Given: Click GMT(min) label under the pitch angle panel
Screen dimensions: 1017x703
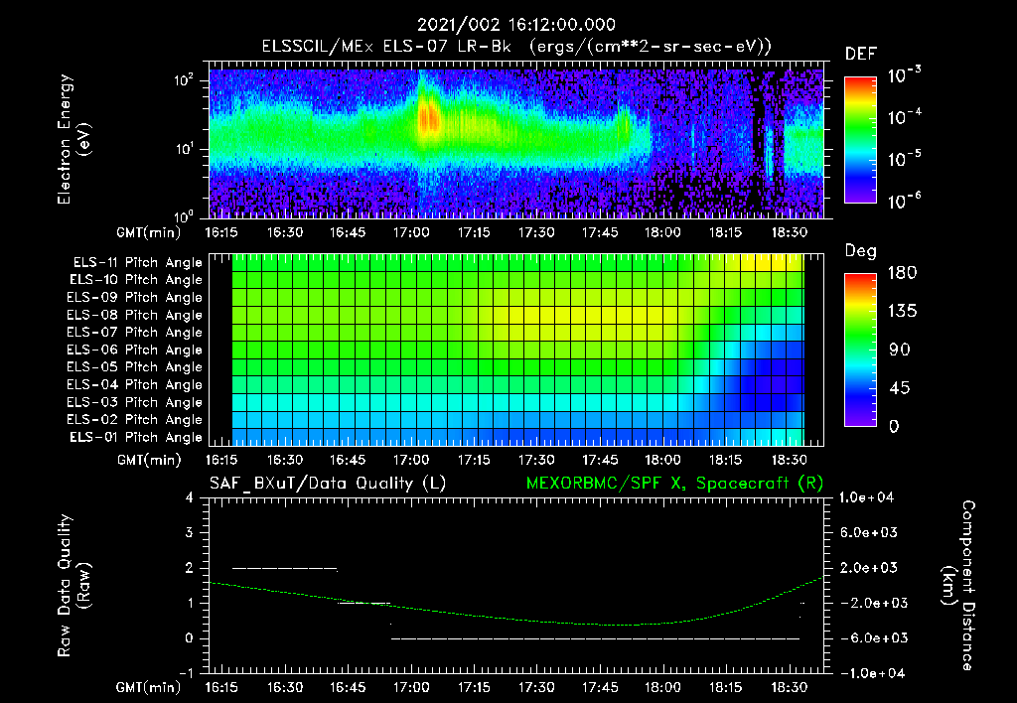Looking at the screenshot, I should click(x=149, y=461).
